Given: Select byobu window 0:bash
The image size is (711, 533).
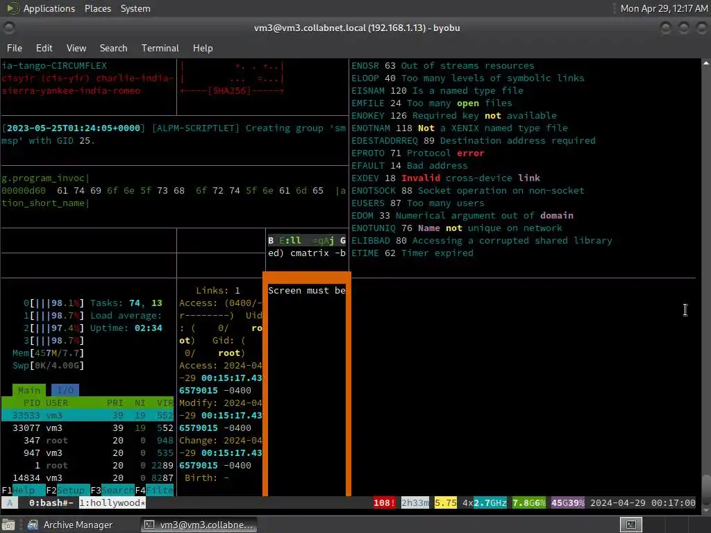Looking at the screenshot, I should (x=51, y=503).
